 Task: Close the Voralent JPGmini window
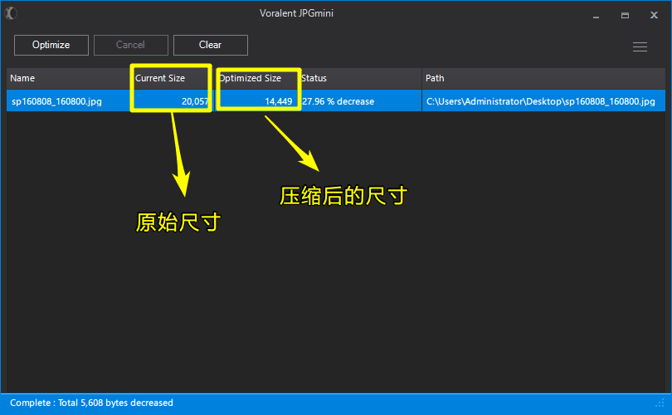(655, 15)
